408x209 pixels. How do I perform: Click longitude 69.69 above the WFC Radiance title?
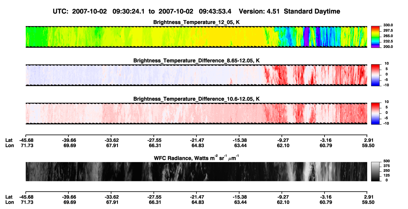(x=69, y=146)
